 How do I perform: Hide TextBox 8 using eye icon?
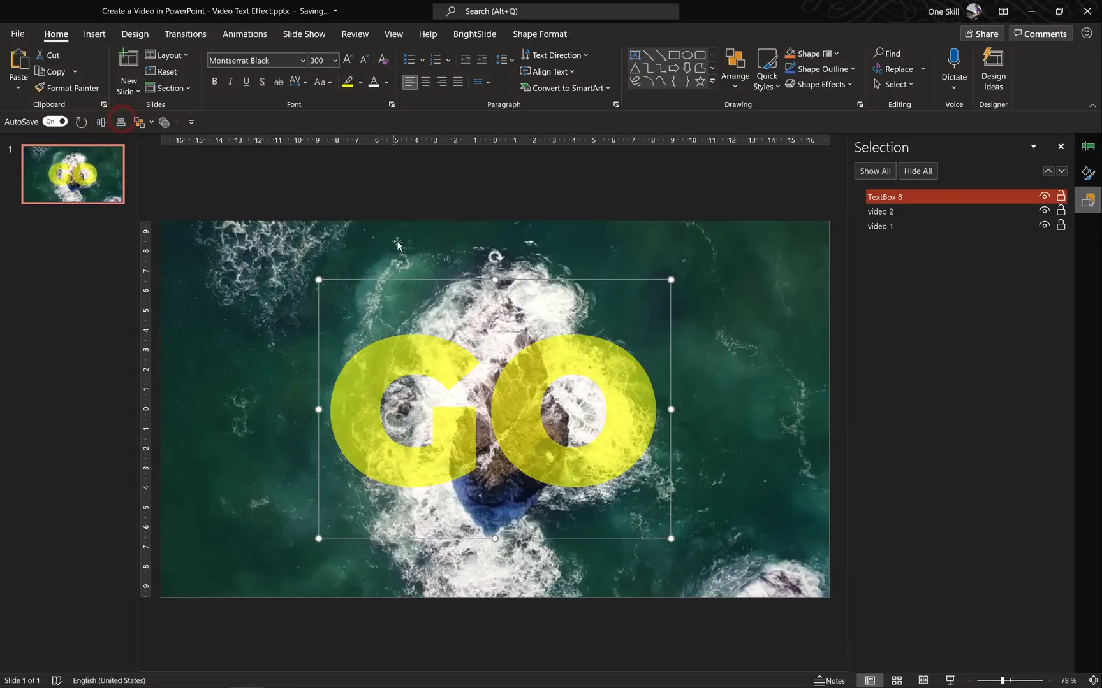(x=1044, y=196)
